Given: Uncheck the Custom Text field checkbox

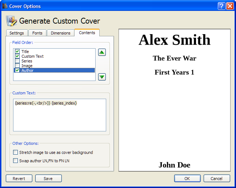Looking at the screenshot, I should point(17,56).
